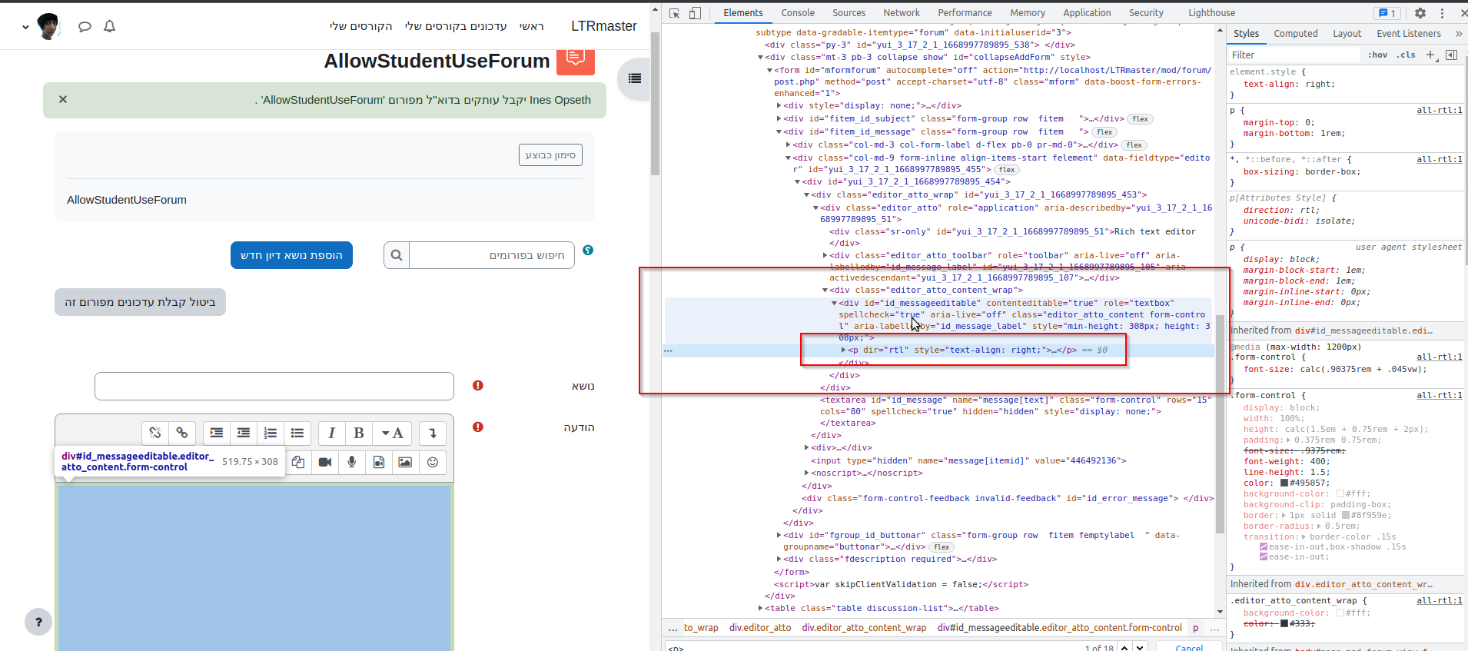Screen dimensions: 1468x651
Task: Toggle :hov element state panel
Action: (1378, 55)
